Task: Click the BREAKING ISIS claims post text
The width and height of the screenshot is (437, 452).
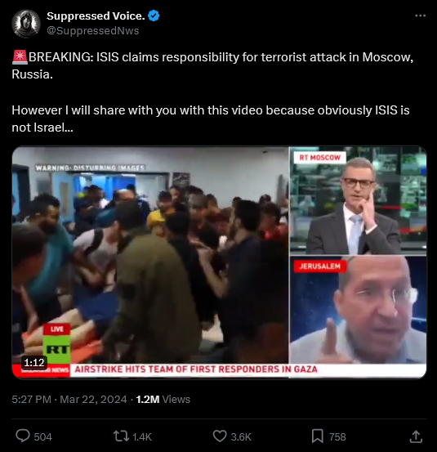Action: pos(212,65)
